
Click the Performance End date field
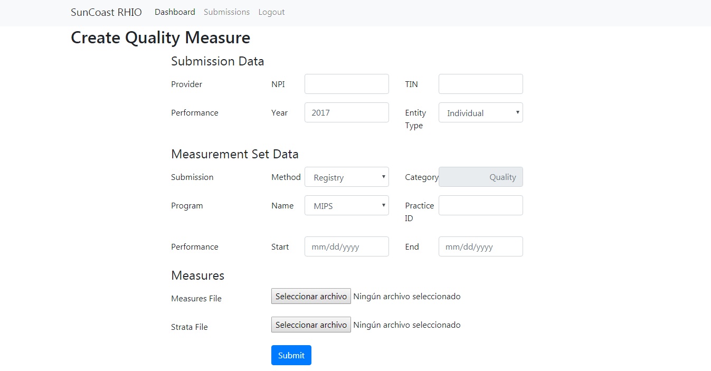pos(481,246)
